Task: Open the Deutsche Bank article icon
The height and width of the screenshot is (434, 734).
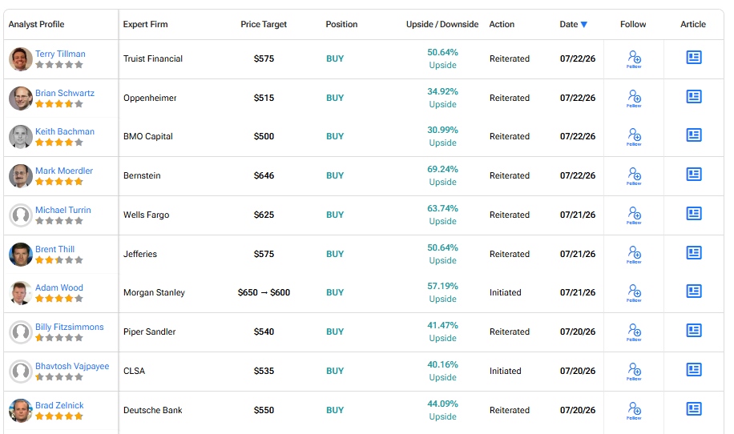Action: click(x=694, y=409)
